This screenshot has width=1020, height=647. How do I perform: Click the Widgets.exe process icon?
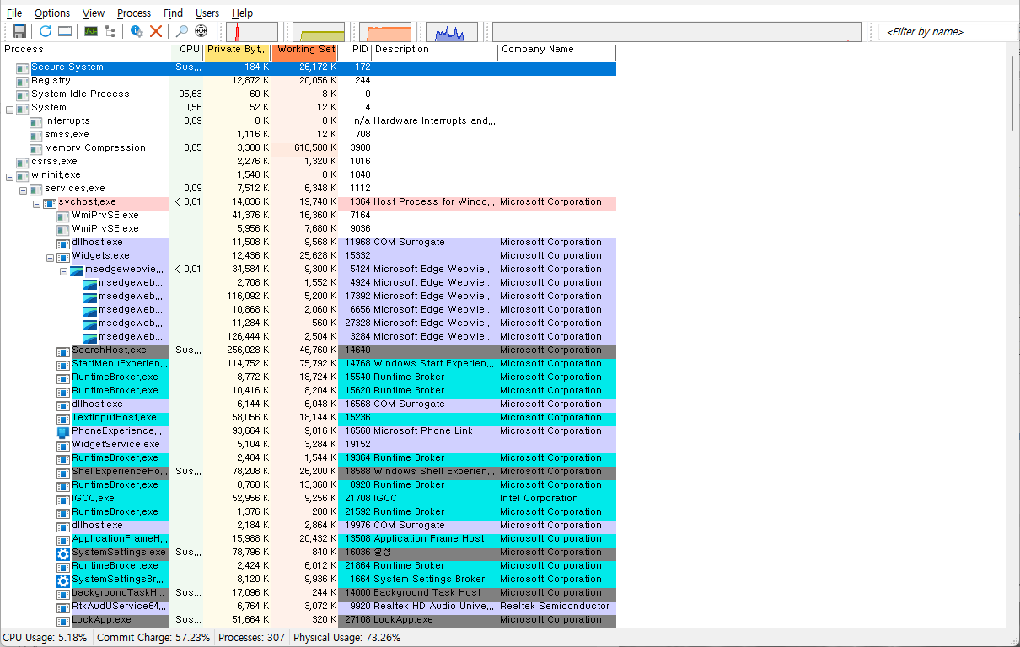tap(63, 256)
